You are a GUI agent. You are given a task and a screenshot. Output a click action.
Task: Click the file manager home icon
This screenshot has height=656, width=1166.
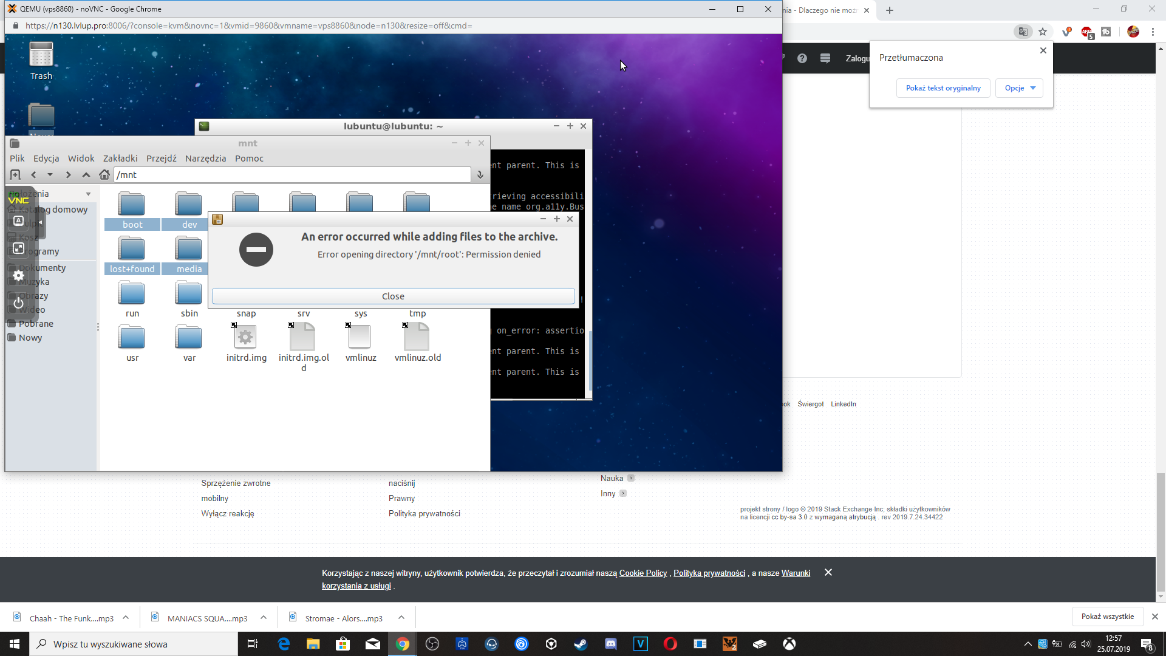pos(104,175)
